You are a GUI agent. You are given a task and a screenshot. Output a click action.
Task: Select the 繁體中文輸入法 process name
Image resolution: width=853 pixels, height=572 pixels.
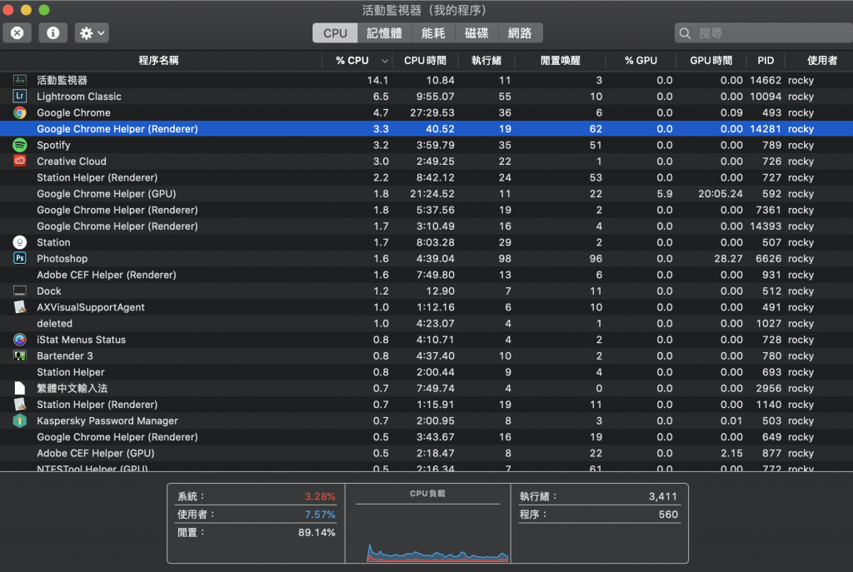72,388
